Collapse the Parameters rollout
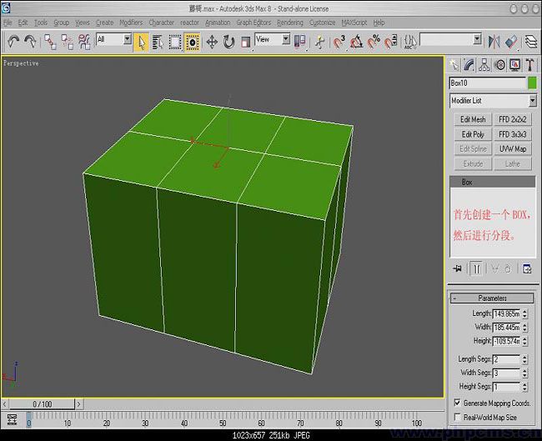 tap(492, 298)
